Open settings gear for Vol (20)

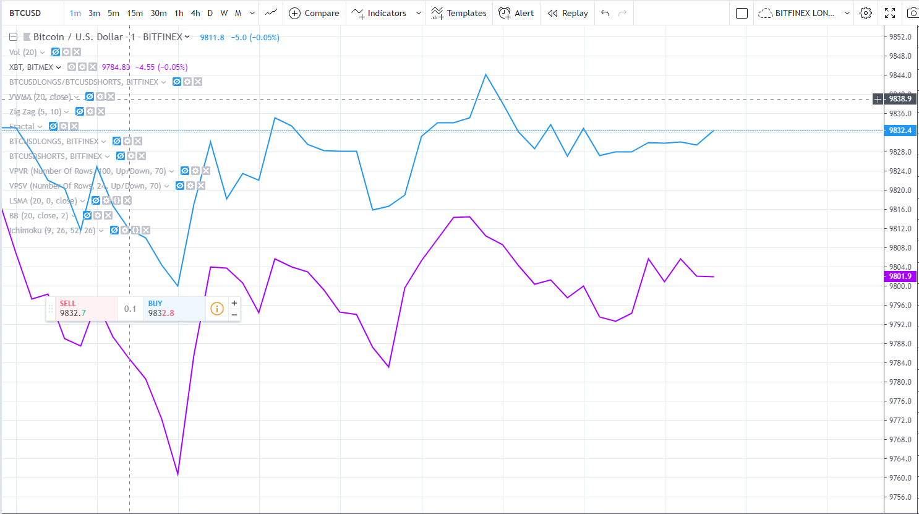click(66, 52)
